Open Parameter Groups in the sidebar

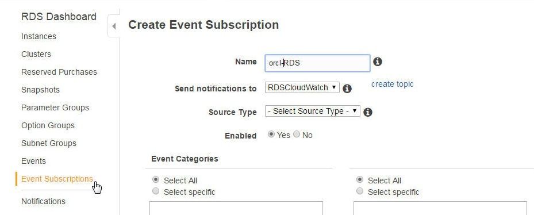55,107
